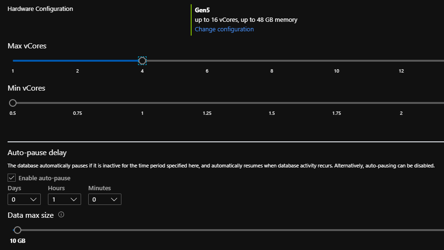The image size is (444, 250).
Task: Open the Hours dropdown
Action: click(65, 199)
